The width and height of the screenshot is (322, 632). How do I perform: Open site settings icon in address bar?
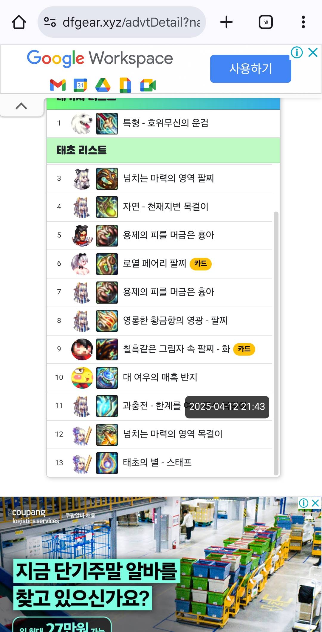[50, 22]
